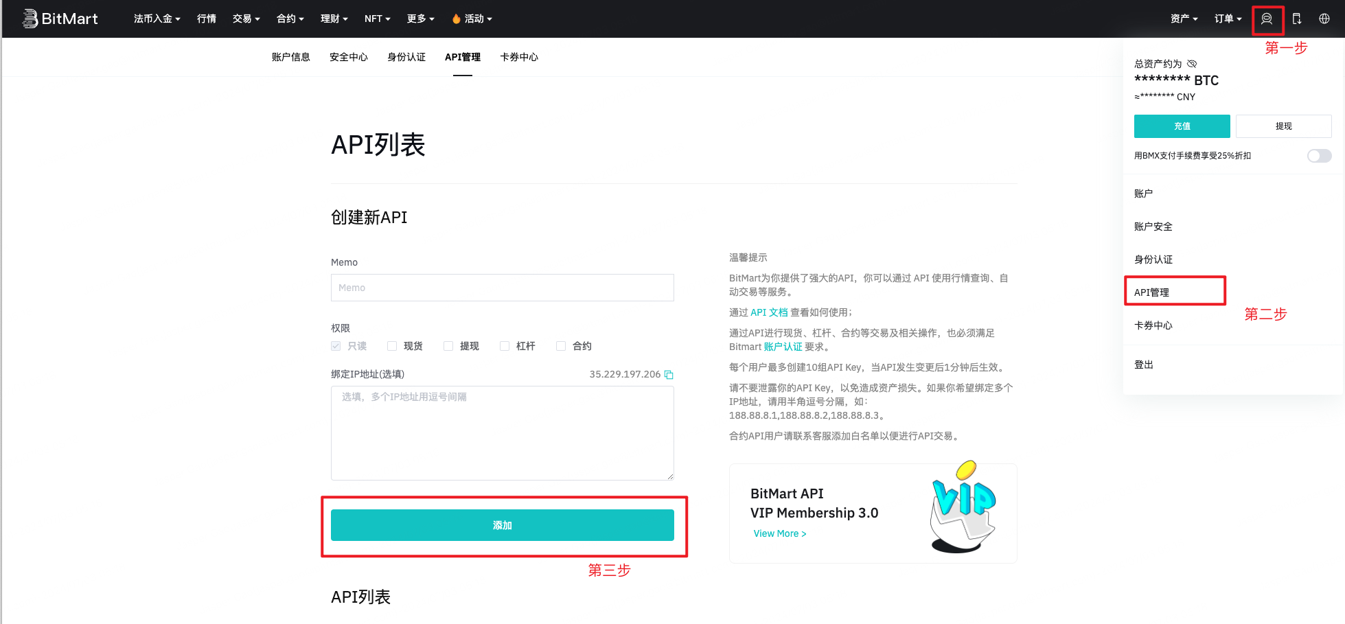Image resolution: width=1345 pixels, height=624 pixels.
Task: Switch to the 安全中心 tab
Action: coord(348,57)
